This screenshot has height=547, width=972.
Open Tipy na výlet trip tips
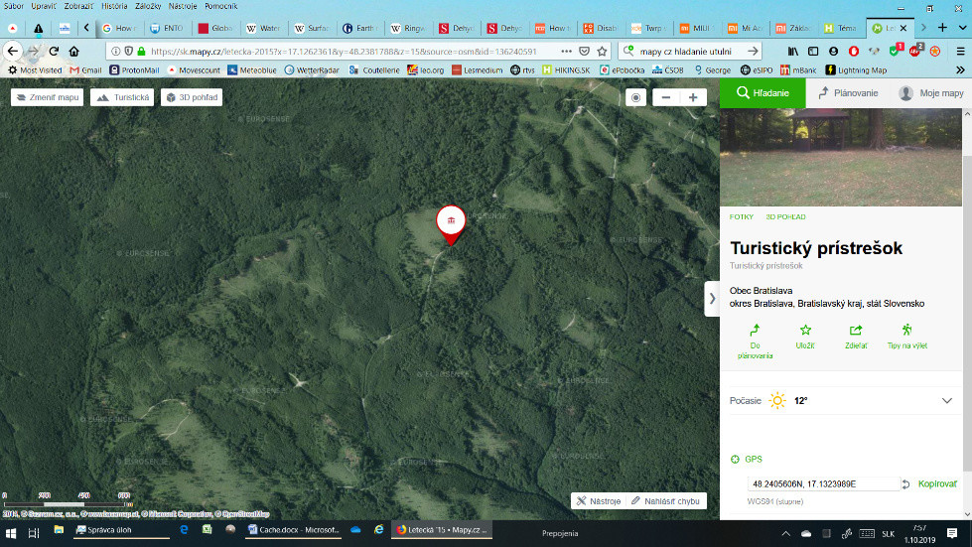(x=906, y=337)
